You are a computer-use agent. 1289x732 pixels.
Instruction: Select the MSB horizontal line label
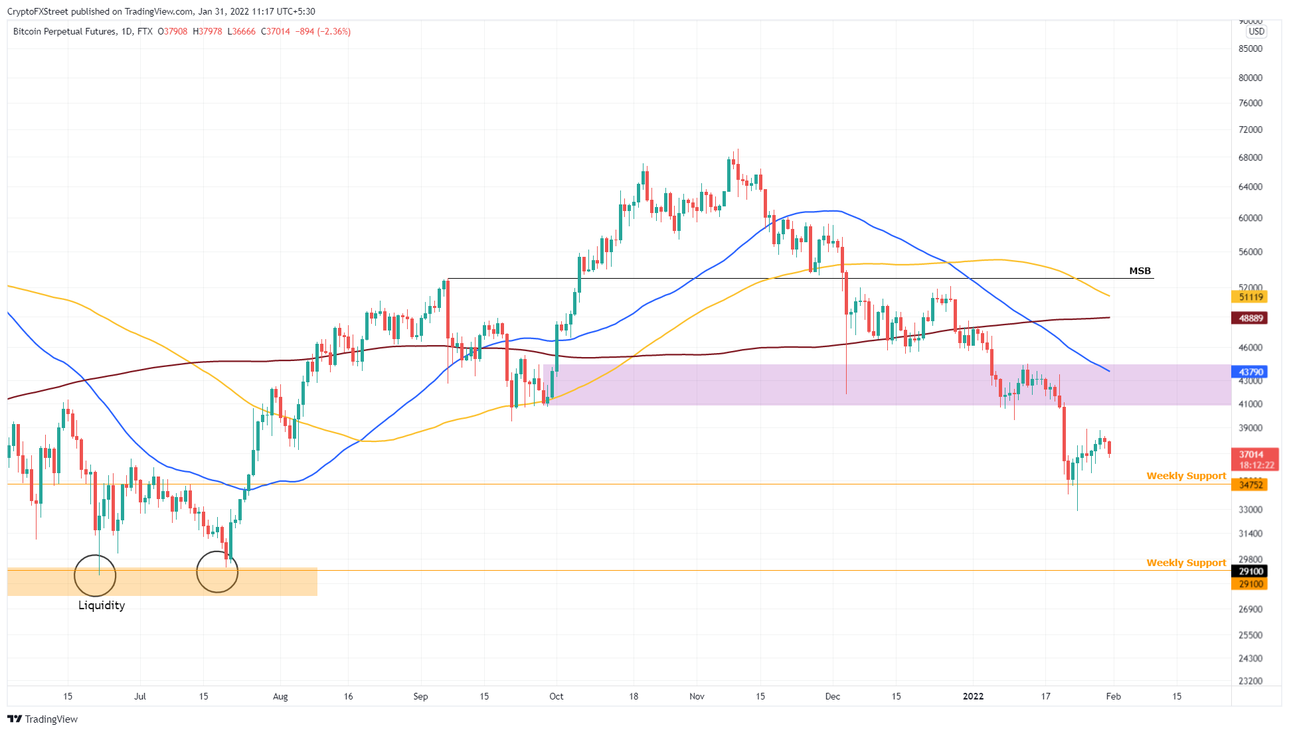pyautogui.click(x=1140, y=271)
